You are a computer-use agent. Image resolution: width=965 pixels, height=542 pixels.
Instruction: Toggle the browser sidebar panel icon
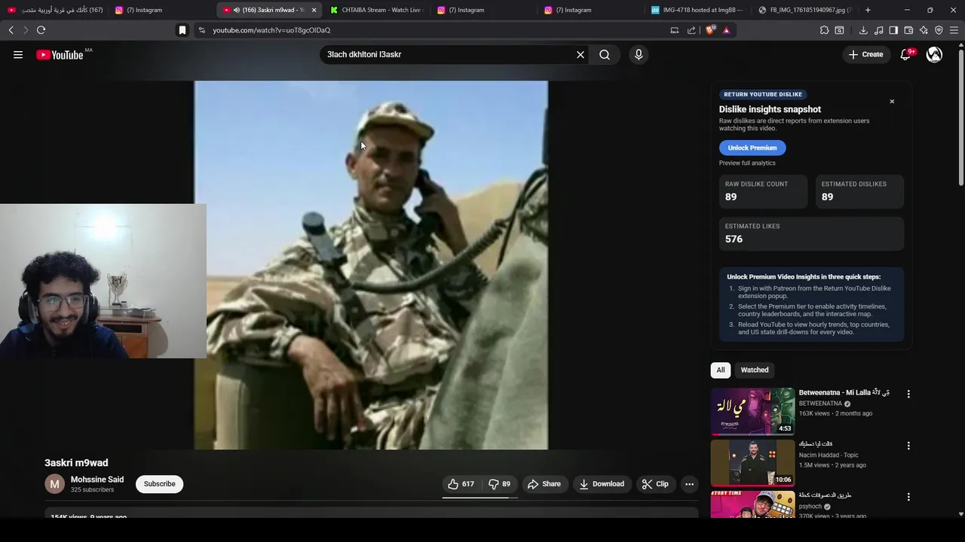(x=893, y=30)
